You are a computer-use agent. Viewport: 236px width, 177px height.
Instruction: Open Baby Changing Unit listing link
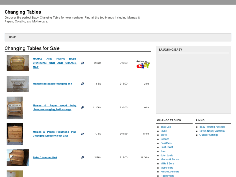pyautogui.click(x=45, y=158)
